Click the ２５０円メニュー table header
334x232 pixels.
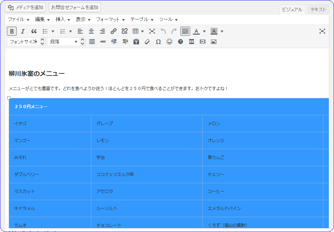pos(169,107)
